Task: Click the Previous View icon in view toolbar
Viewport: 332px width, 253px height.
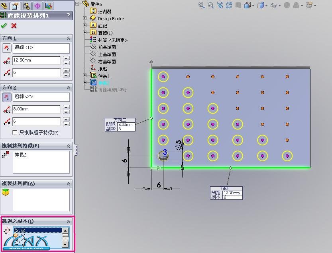Action: 219,5
